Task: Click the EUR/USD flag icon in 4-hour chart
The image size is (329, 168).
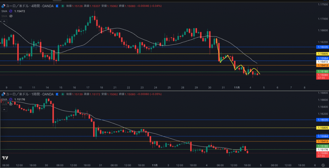Action: (x=3, y=6)
